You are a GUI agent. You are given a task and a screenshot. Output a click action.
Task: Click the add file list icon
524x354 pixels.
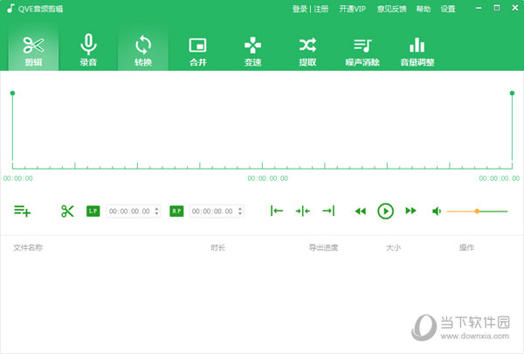[x=23, y=212]
